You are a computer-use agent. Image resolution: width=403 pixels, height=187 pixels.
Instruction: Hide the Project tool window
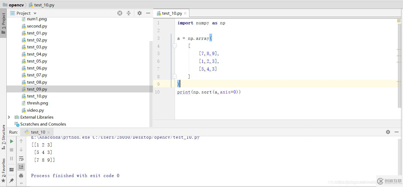click(x=148, y=13)
